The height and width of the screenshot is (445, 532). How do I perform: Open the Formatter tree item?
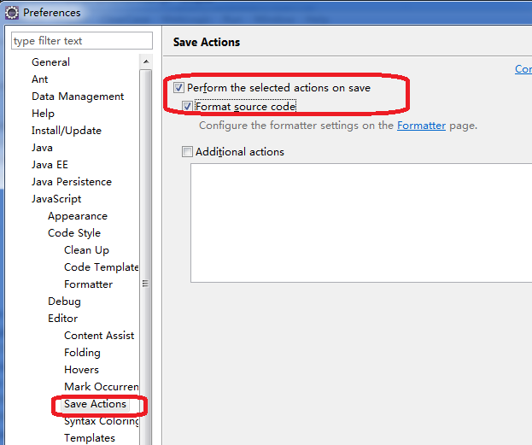88,284
